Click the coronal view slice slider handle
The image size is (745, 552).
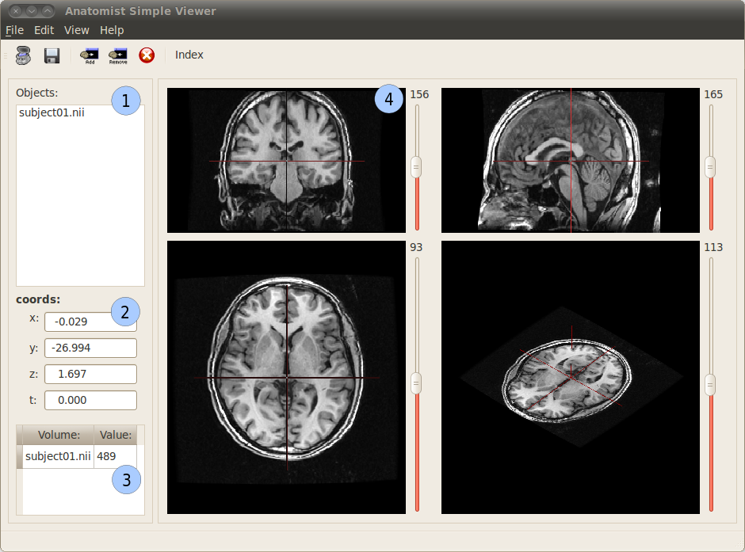(416, 166)
